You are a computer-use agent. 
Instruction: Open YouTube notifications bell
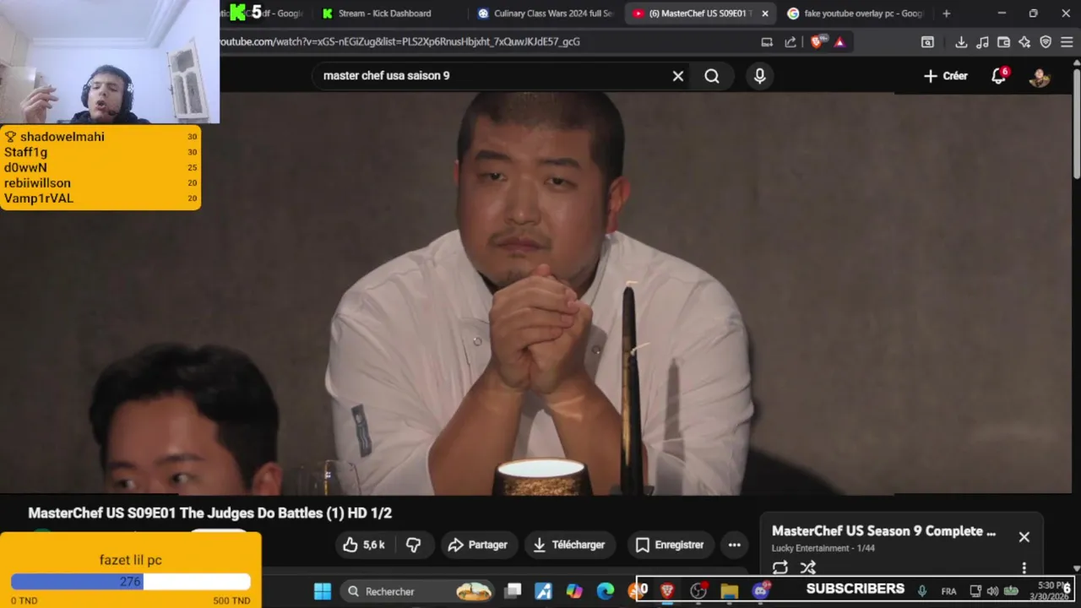pyautogui.click(x=999, y=76)
